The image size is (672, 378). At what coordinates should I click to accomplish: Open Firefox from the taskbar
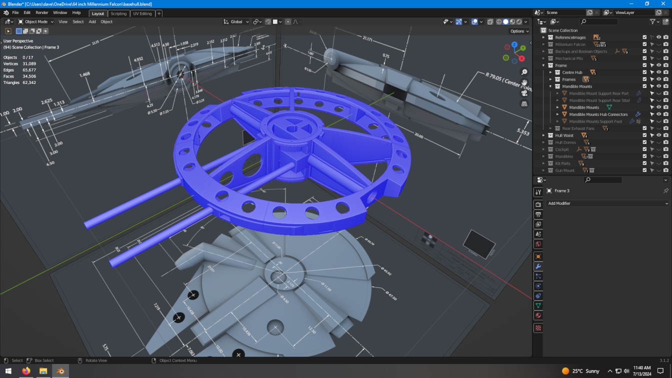tap(26, 371)
